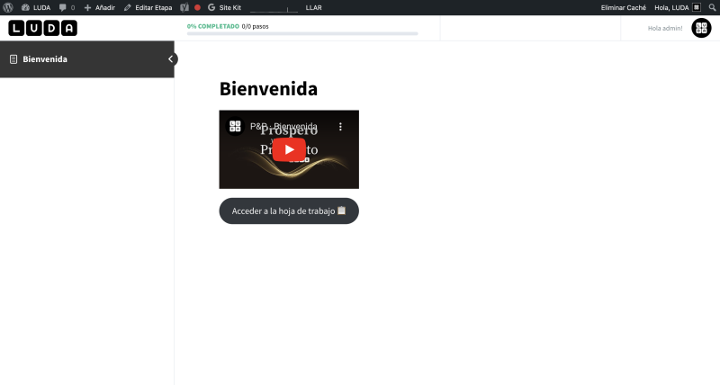Select Bienvenida in the course sidebar

point(87,59)
